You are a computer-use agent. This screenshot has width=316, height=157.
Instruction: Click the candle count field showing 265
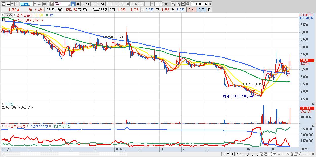click(158, 4)
